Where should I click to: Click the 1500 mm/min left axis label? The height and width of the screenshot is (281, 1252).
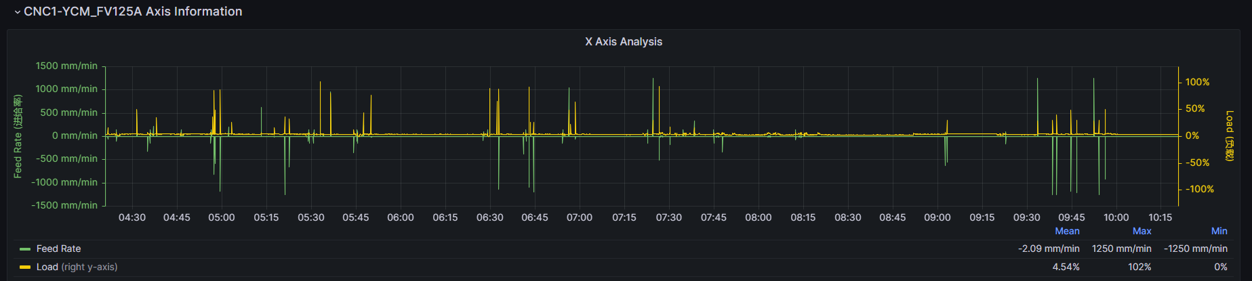point(66,66)
